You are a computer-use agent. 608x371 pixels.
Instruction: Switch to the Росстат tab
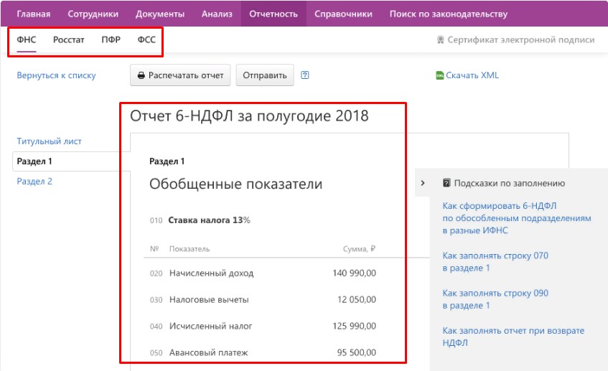pyautogui.click(x=69, y=39)
